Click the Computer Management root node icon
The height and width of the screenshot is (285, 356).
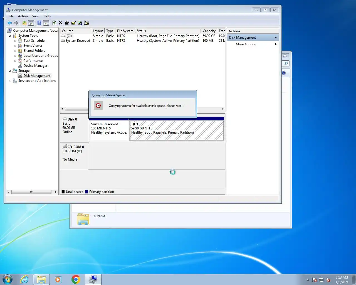coord(9,31)
